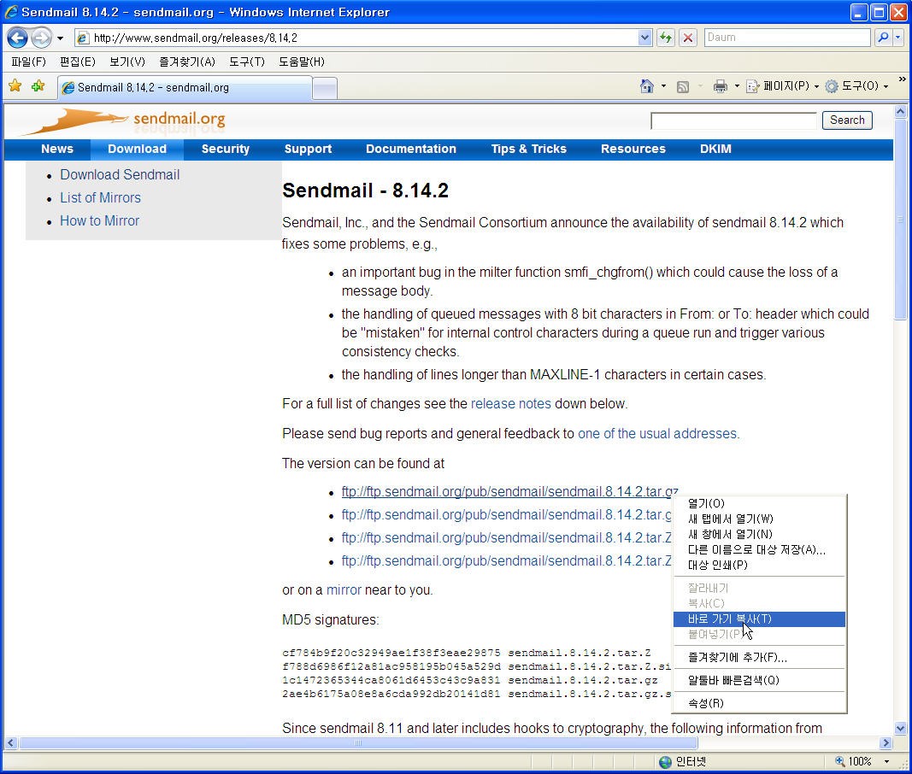Click the Home icon in the command bar
Image resolution: width=912 pixels, height=774 pixels.
[647, 86]
